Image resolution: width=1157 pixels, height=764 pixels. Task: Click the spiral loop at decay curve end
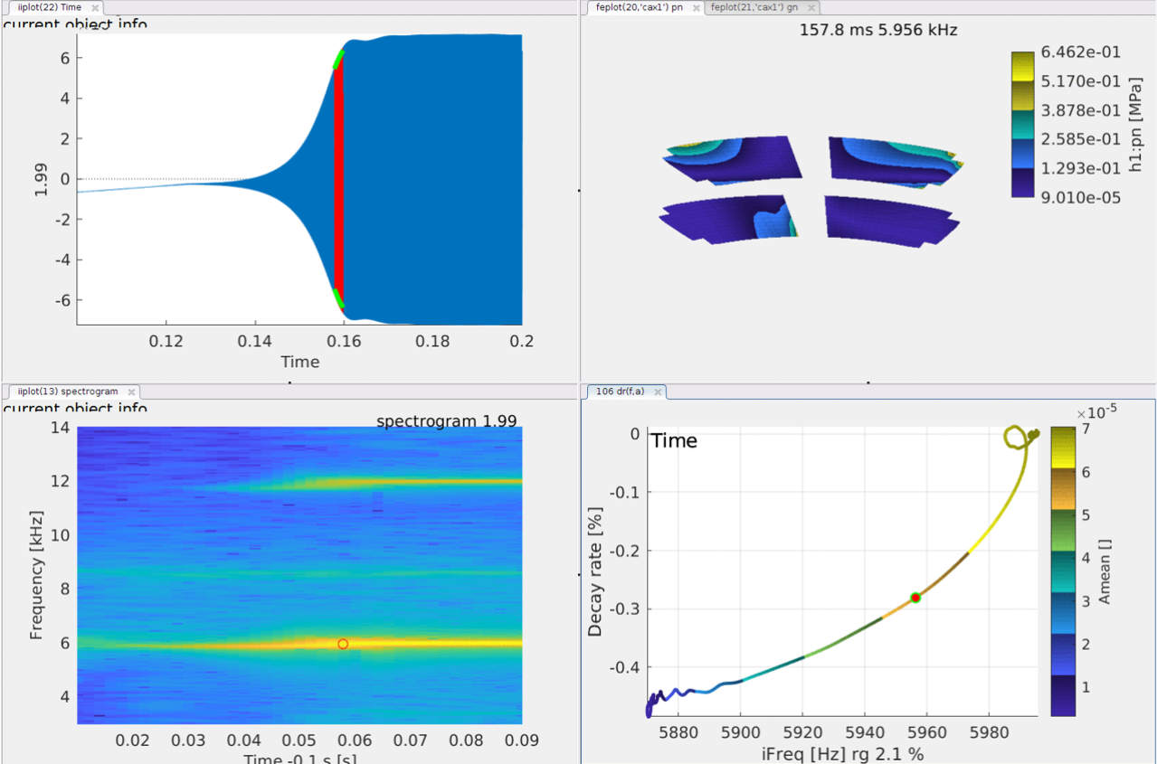(x=1019, y=438)
